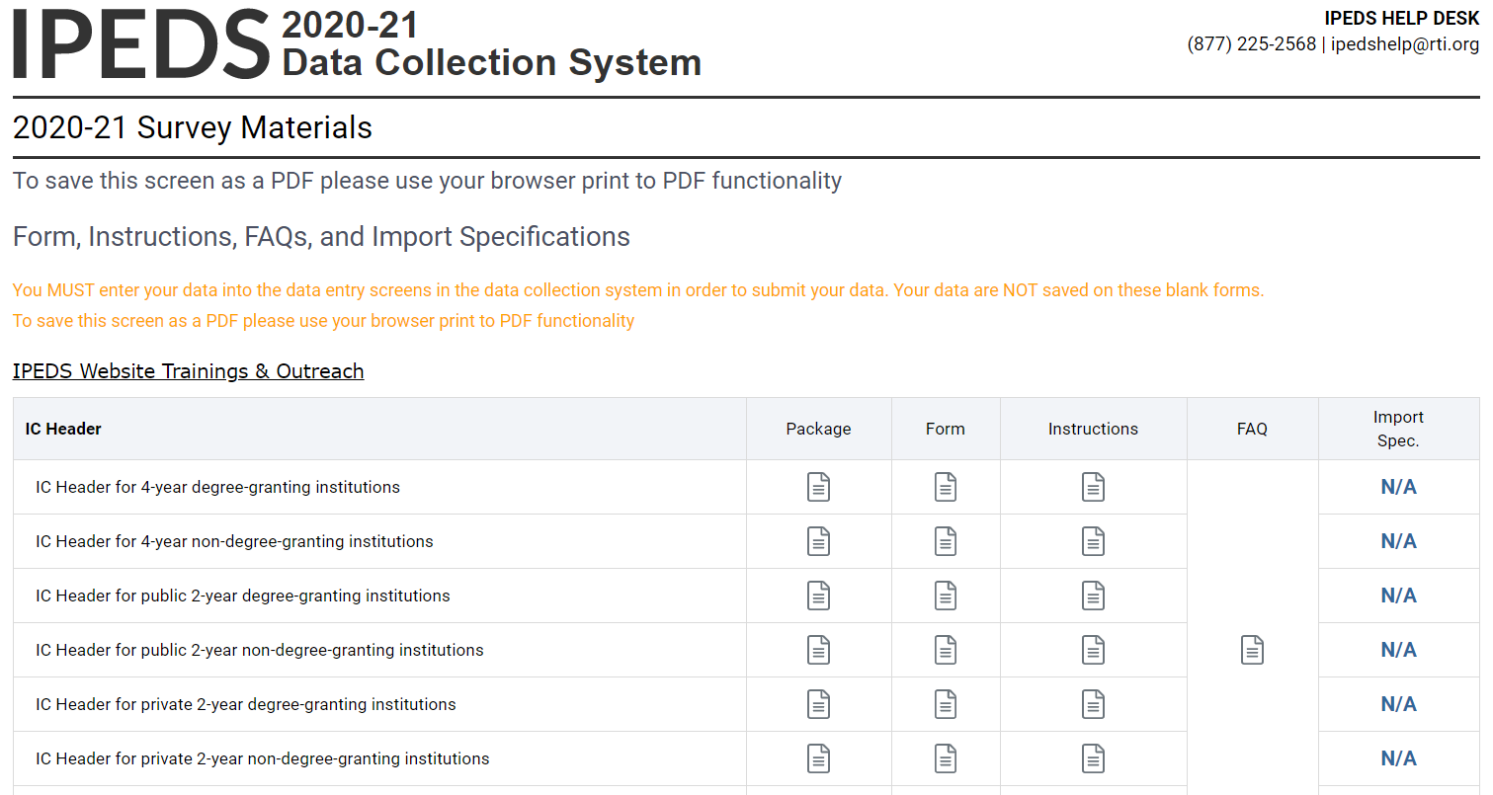Image resolution: width=1493 pixels, height=795 pixels.
Task: Open Package for public 2-year non-degree-granting institutions
Action: 818,650
